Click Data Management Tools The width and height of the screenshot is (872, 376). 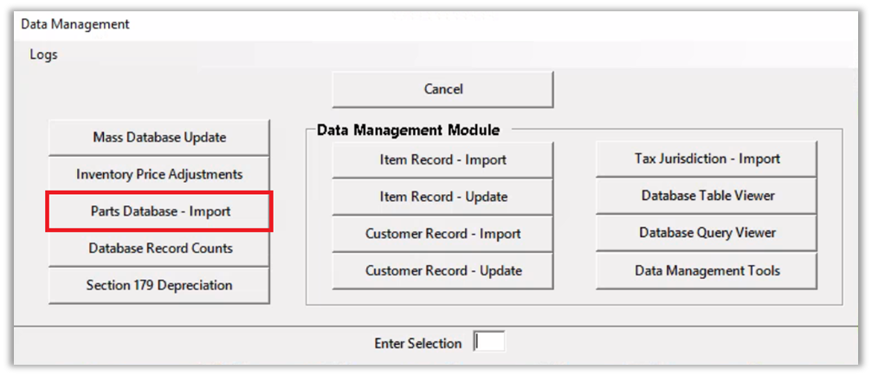pyautogui.click(x=707, y=270)
